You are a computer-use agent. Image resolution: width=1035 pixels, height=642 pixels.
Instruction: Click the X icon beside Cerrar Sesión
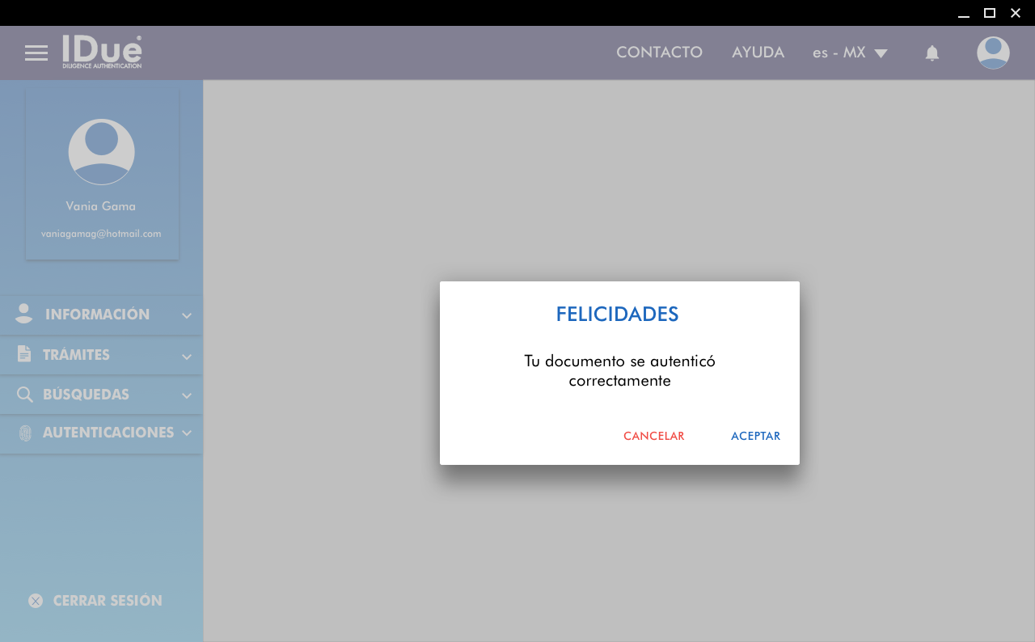36,601
